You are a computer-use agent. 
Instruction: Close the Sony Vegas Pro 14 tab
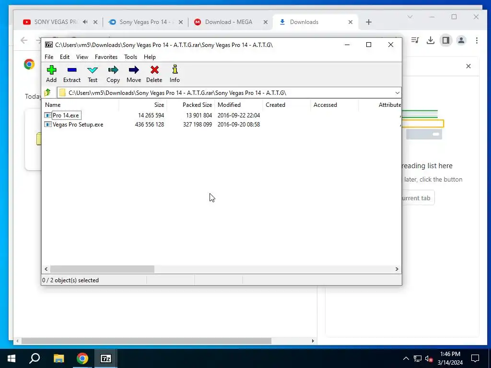click(181, 22)
